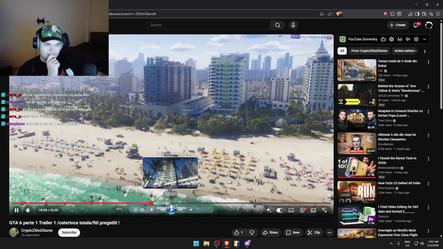Click the Clip button below video
The image size is (443, 249).
coord(314,232)
